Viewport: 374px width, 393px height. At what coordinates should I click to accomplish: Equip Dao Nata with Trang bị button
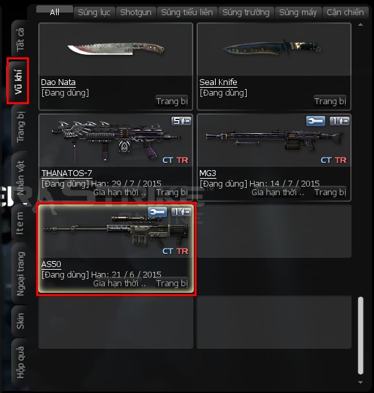[172, 102]
